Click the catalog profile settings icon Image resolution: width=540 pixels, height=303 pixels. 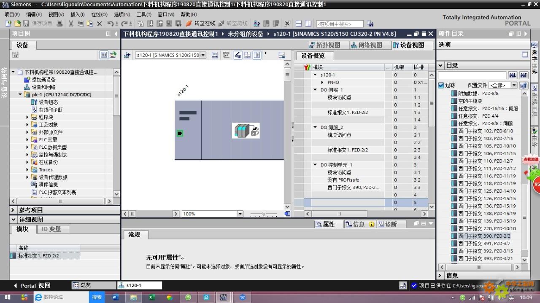(x=524, y=85)
